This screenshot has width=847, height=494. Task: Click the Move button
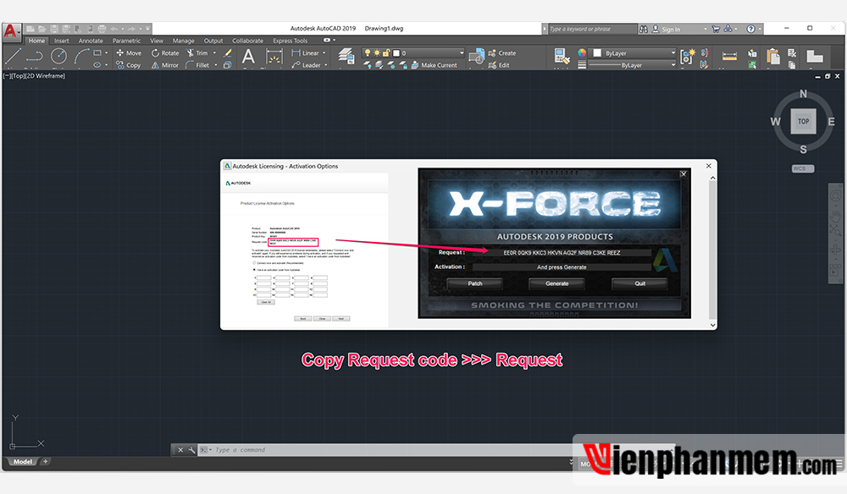[129, 52]
